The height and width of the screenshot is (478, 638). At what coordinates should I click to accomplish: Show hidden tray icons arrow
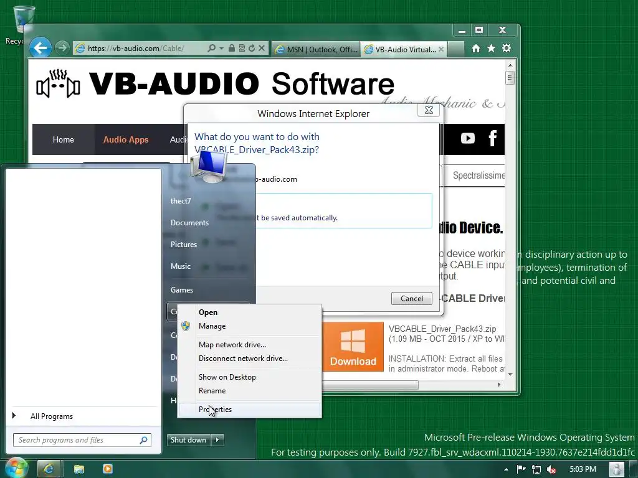point(506,469)
